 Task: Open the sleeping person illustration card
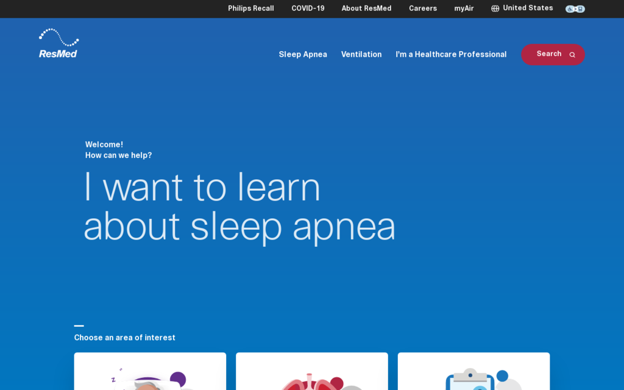[150, 372]
